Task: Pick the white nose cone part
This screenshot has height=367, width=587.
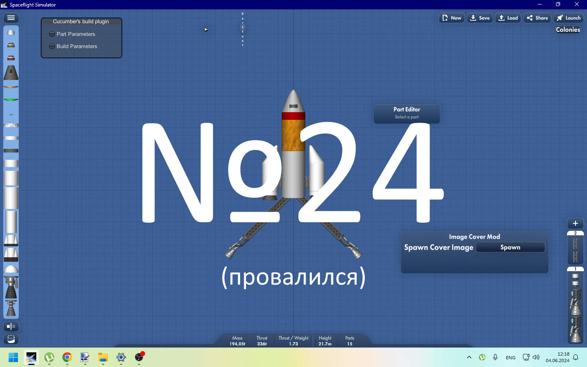Action: (11, 32)
